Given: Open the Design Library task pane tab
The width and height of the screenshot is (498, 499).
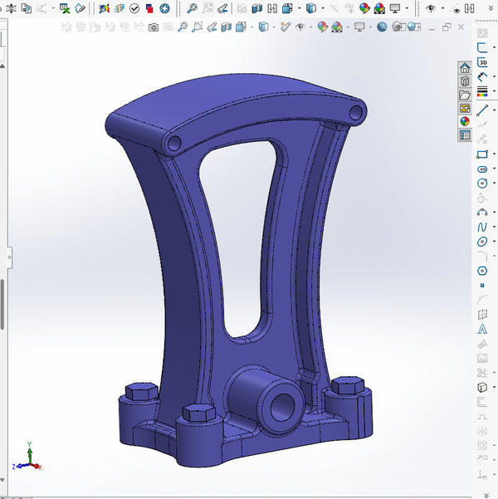Looking at the screenshot, I should coord(465,81).
